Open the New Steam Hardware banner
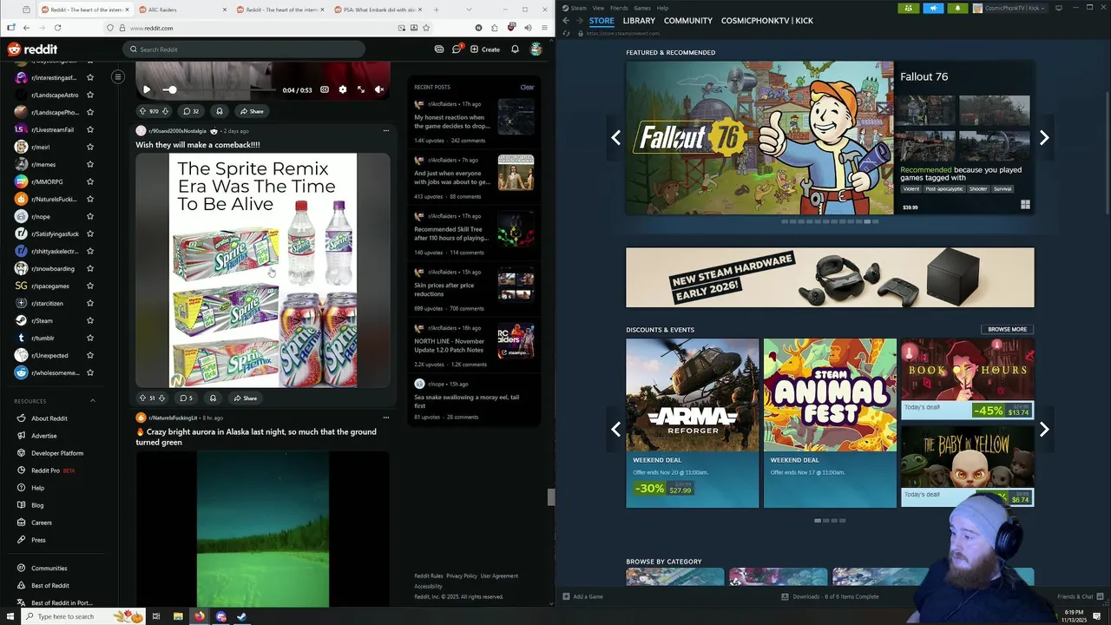This screenshot has height=625, width=1111. click(830, 278)
